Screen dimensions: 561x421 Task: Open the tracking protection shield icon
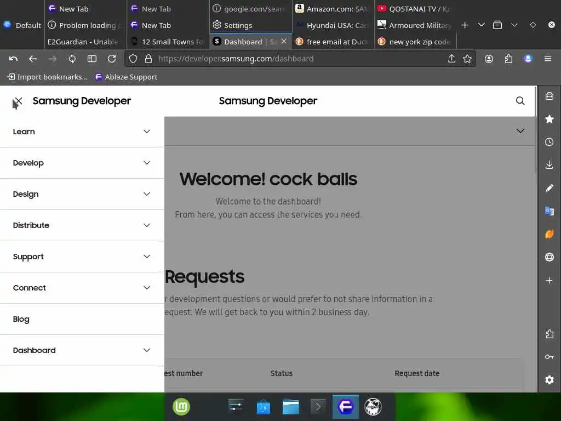133,59
